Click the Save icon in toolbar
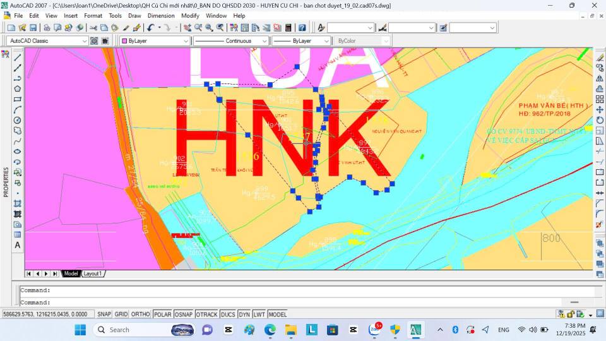This screenshot has width=606, height=341. pos(33,28)
